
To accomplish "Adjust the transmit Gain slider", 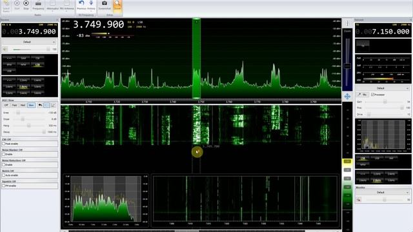I will click(x=385, y=102).
